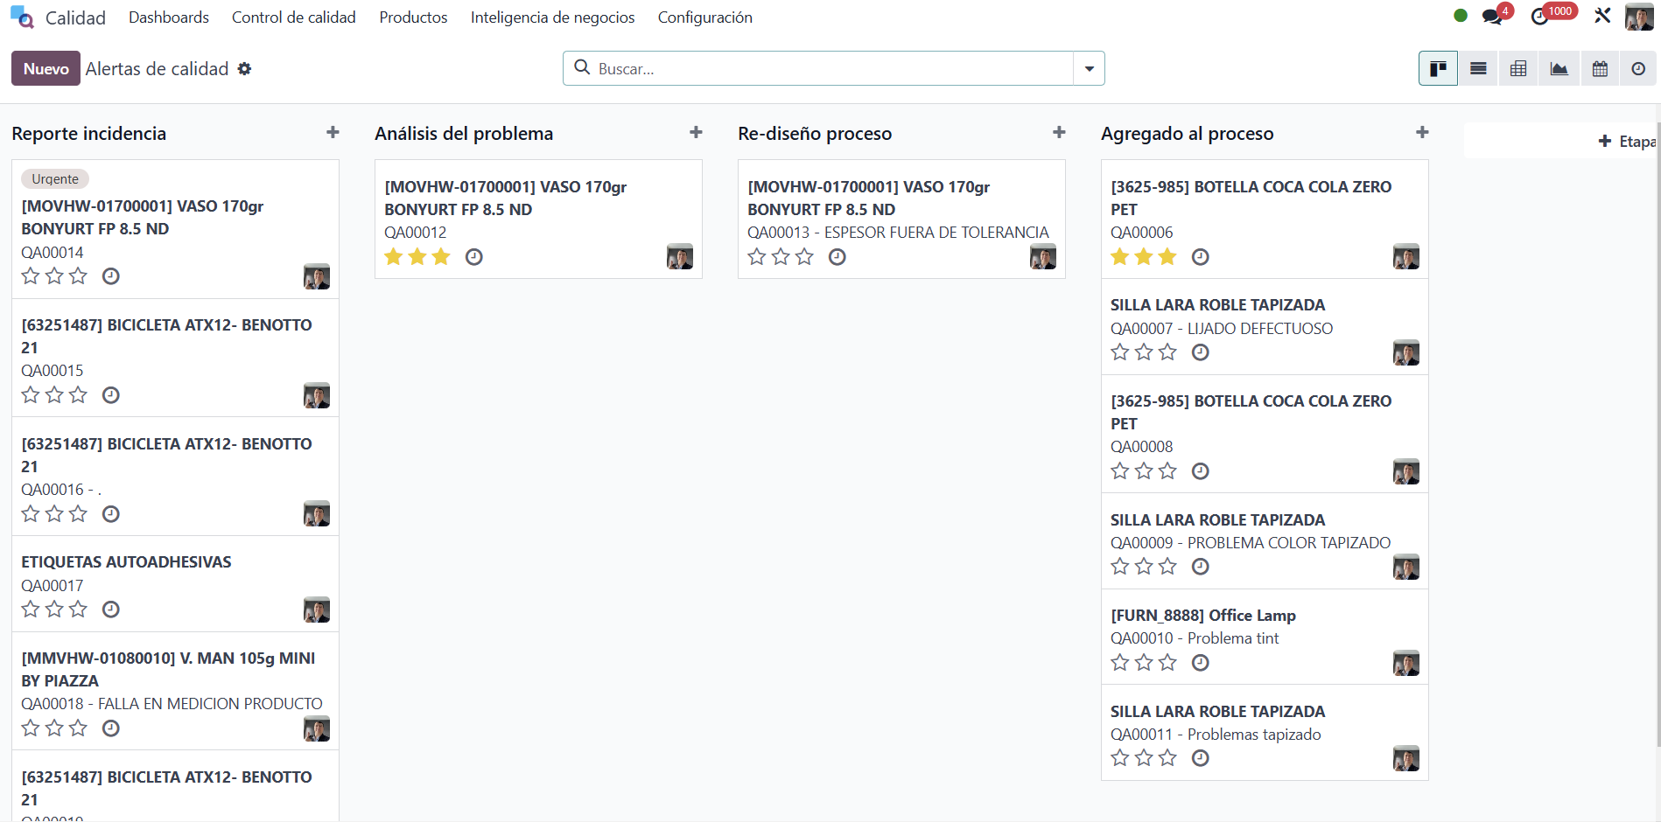Open the conversations chat icon
Screen dimensions: 1661x822
[1492, 17]
